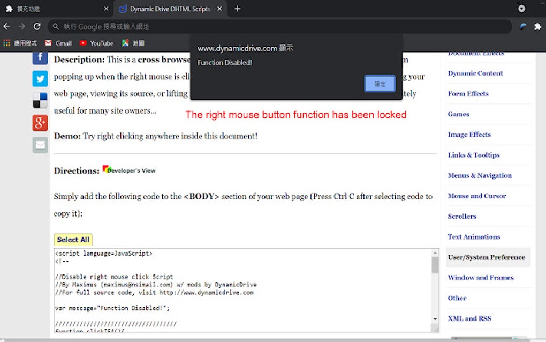The image size is (546, 342).
Task: Open the browser extensions puzzle icon
Action: tap(537, 26)
